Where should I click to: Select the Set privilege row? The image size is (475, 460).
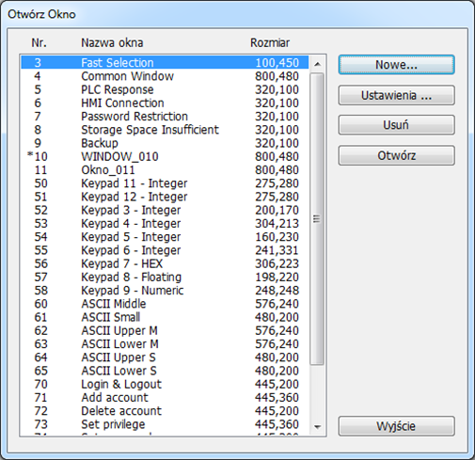(165, 424)
